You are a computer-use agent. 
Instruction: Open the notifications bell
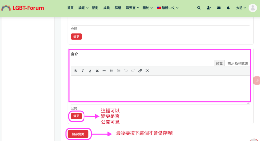pos(228,8)
